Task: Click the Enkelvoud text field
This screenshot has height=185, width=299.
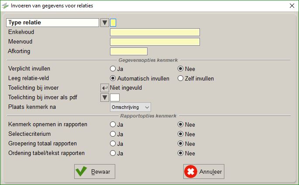Action: point(155,32)
